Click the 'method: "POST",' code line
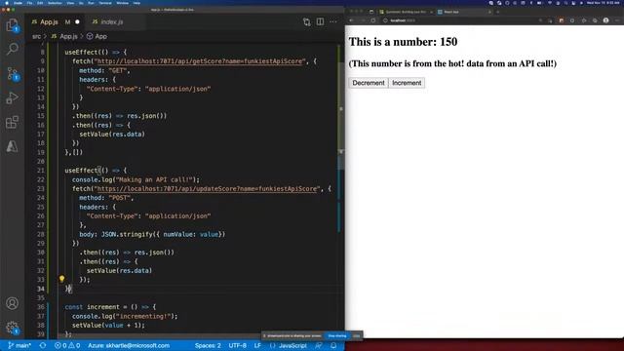Viewport: 624px width, 351px height. pyautogui.click(x=106, y=198)
